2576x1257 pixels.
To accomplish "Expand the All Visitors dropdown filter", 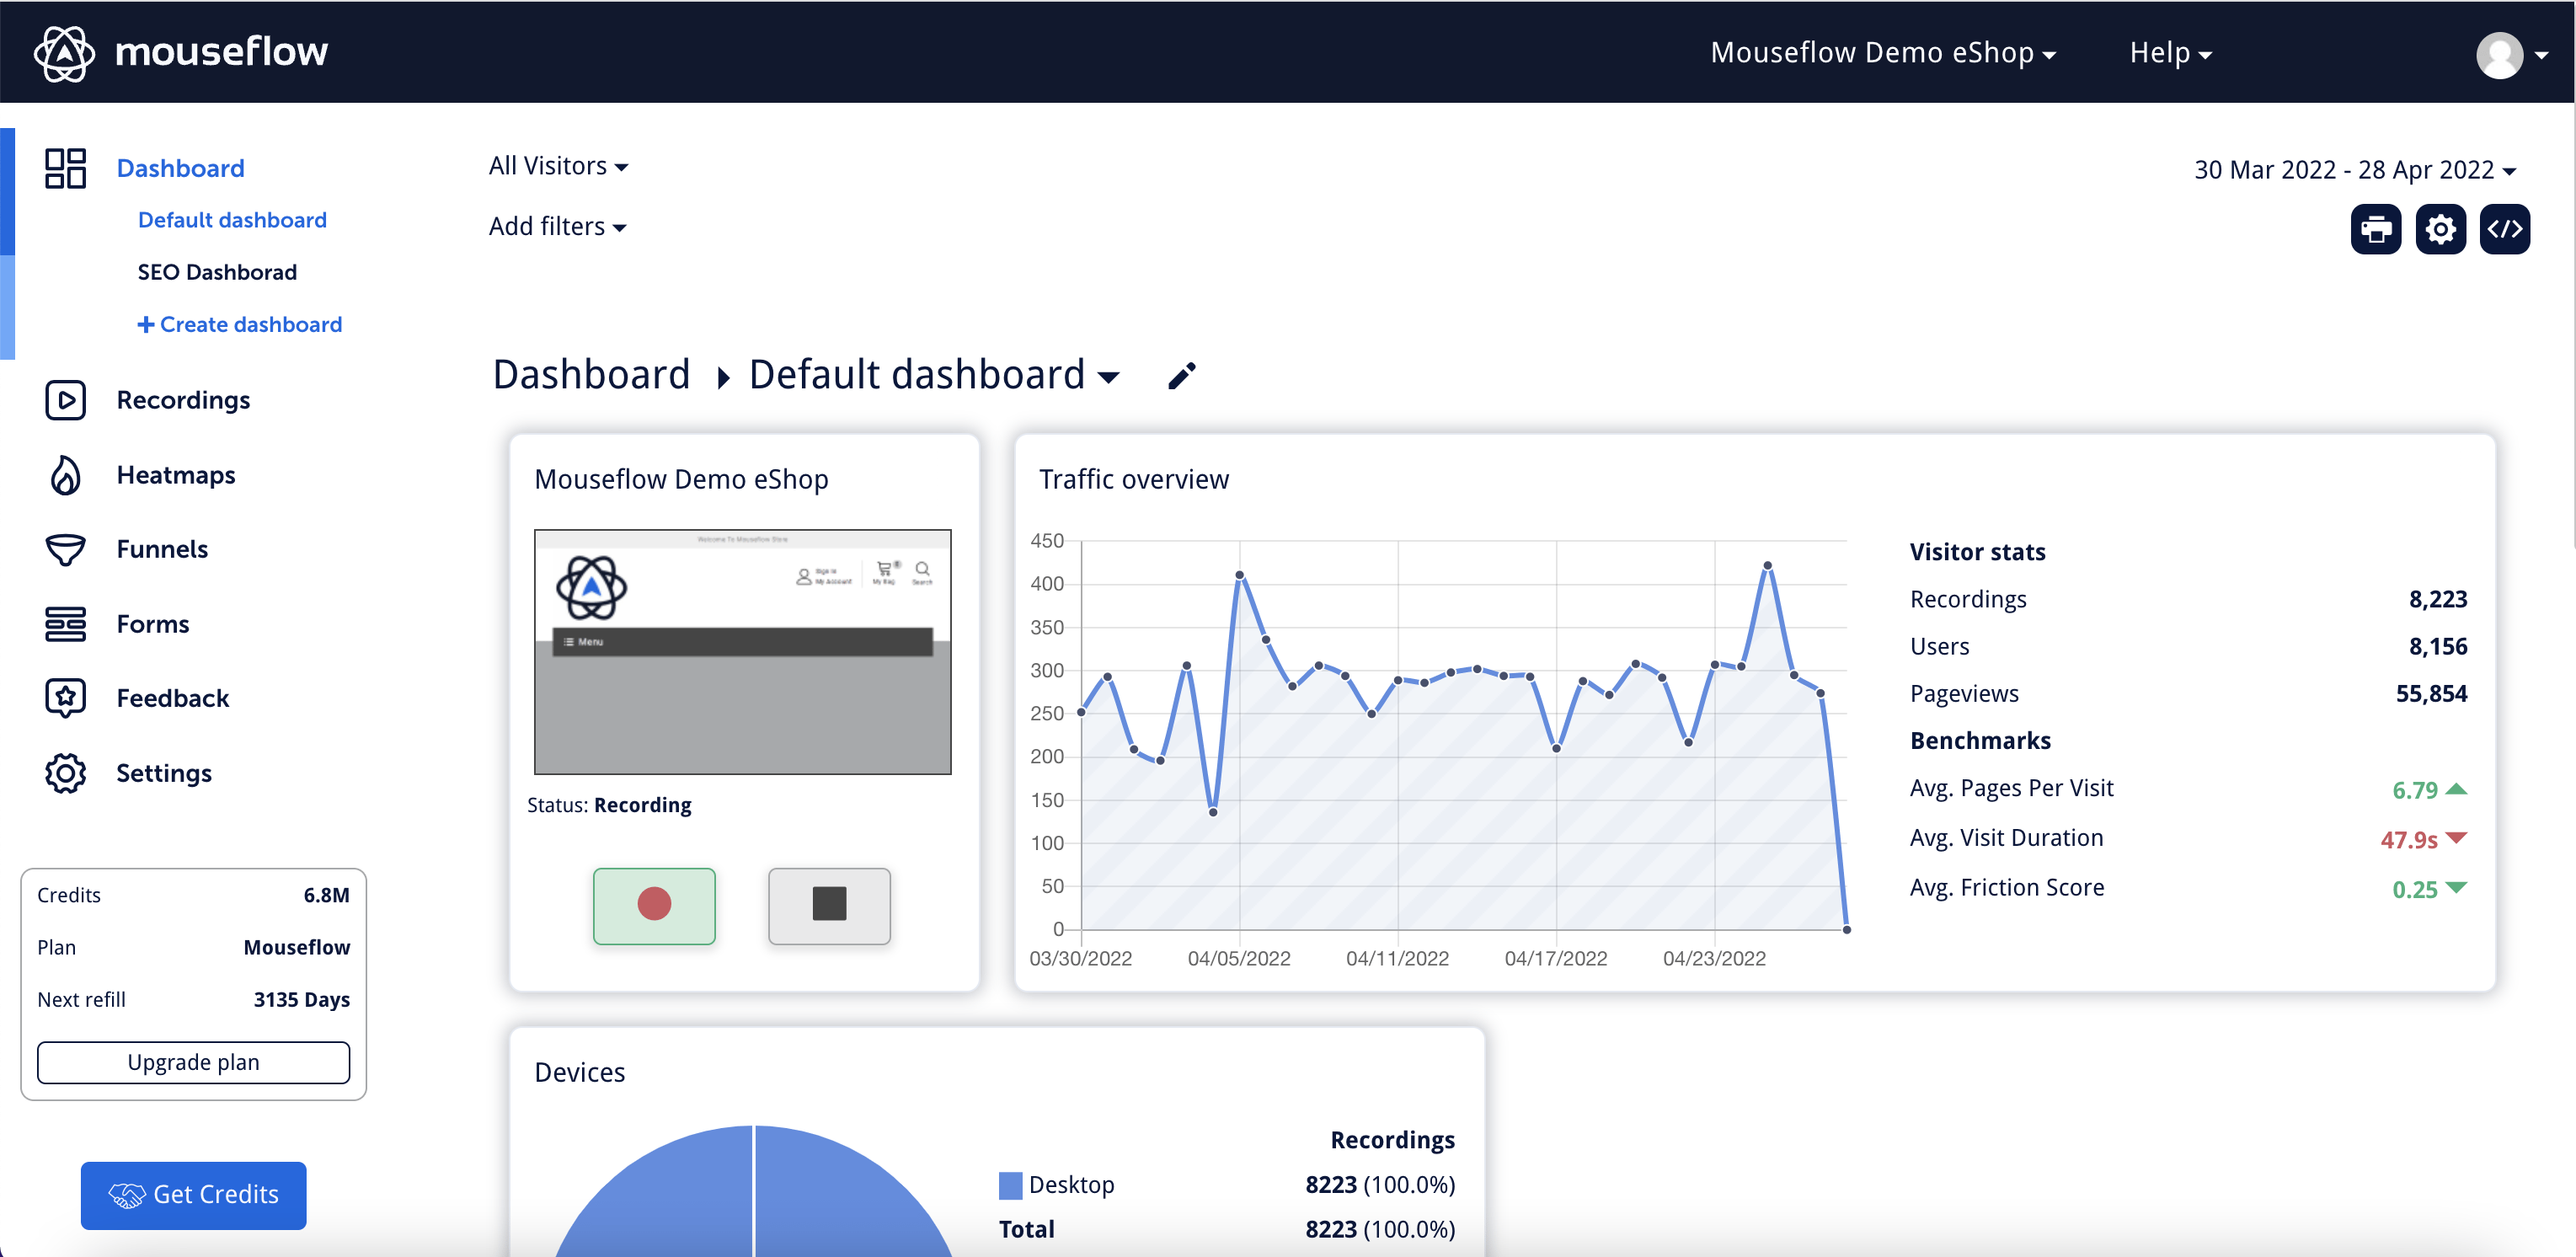I will point(558,164).
